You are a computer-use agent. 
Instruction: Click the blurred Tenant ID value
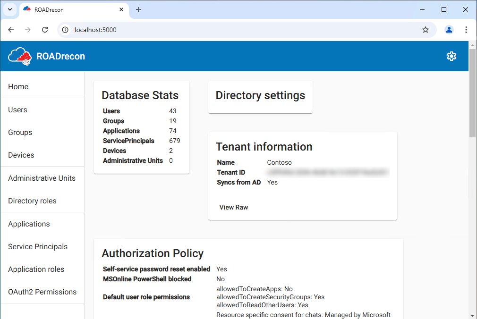click(328, 172)
